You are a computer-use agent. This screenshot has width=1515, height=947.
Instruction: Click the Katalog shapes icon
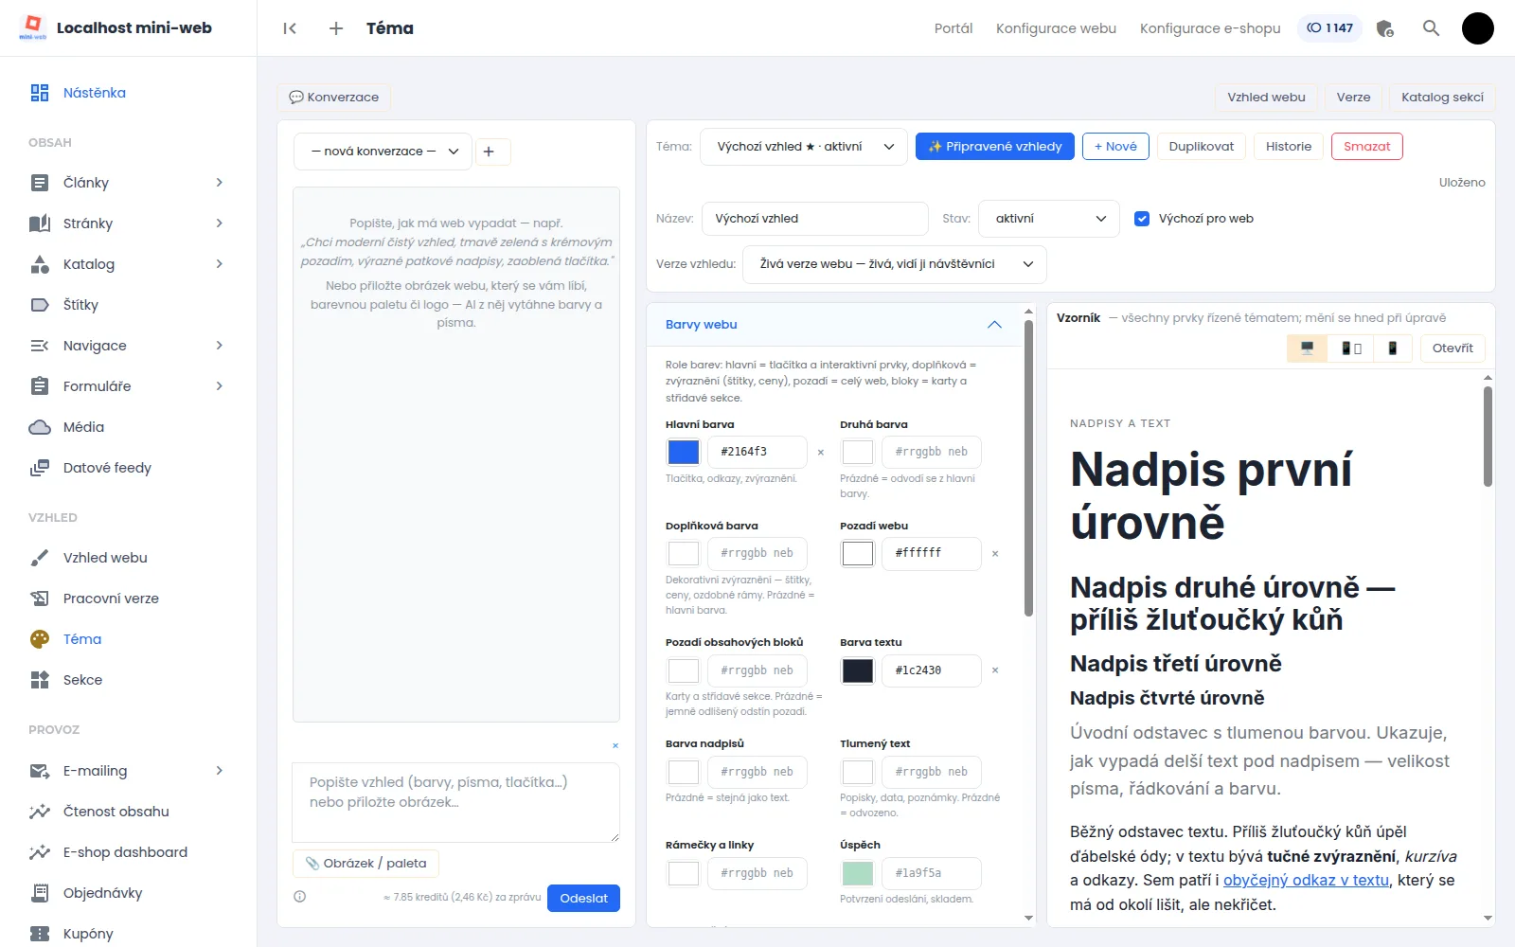(x=39, y=264)
